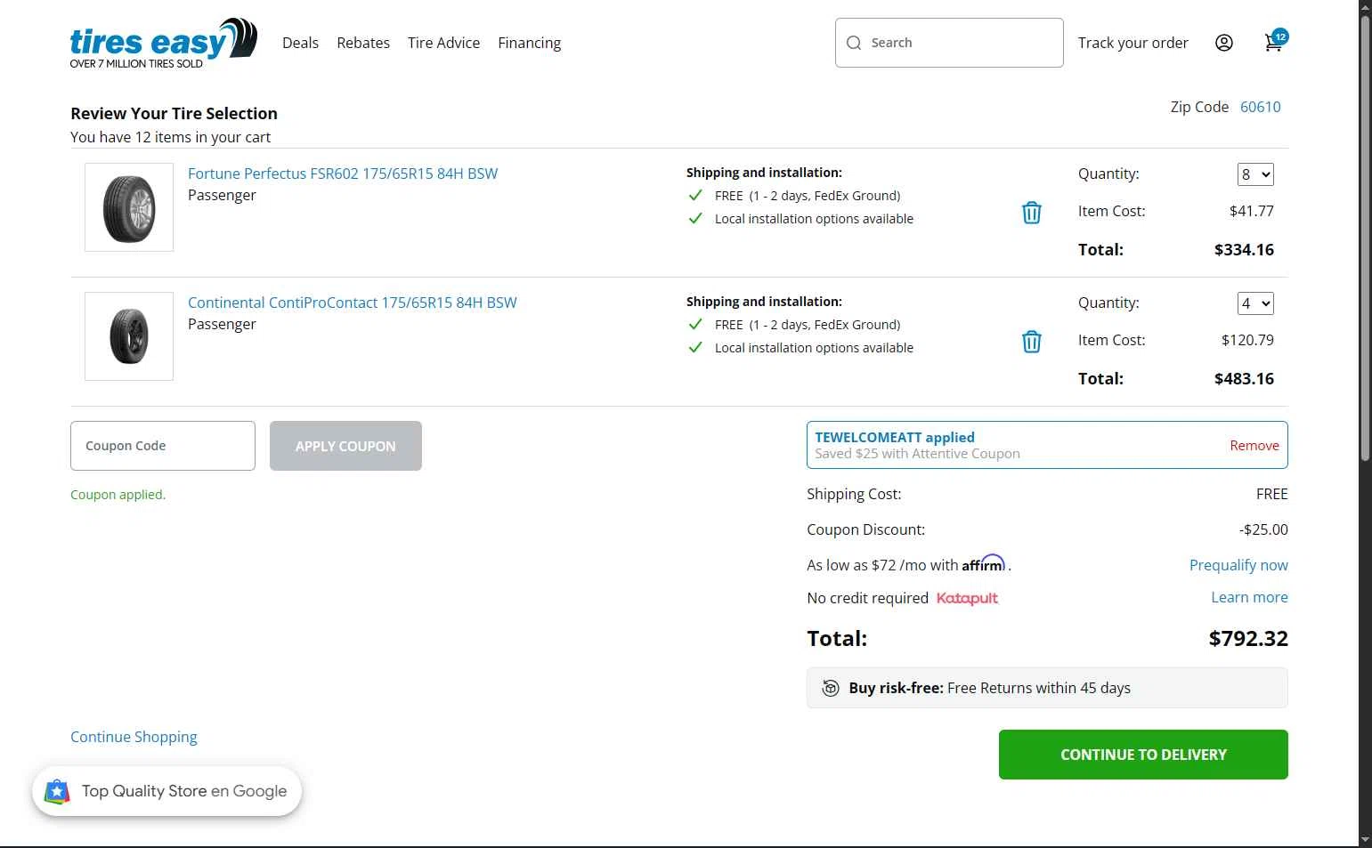This screenshot has width=1372, height=848.
Task: Click Prequalify now for Affirm
Action: coord(1238,565)
